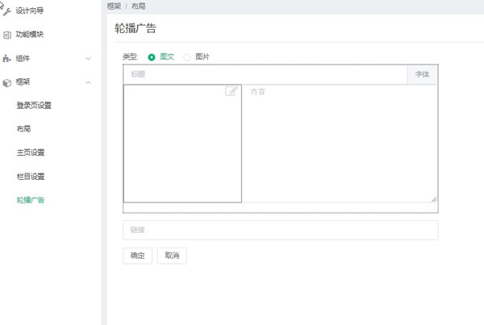
Task: Go to the 主页设置 menu item
Action: (x=30, y=152)
